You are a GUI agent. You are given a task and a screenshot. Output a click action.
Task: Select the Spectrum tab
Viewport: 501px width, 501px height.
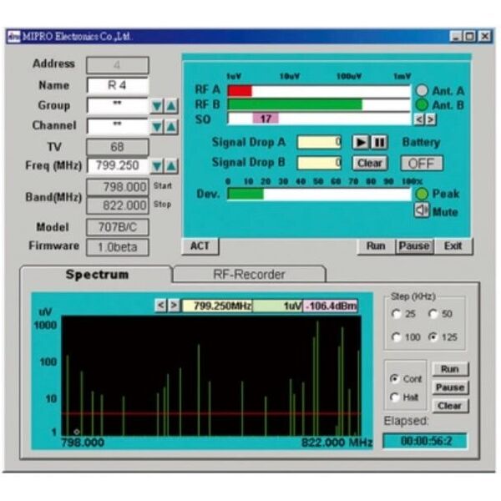point(97,274)
